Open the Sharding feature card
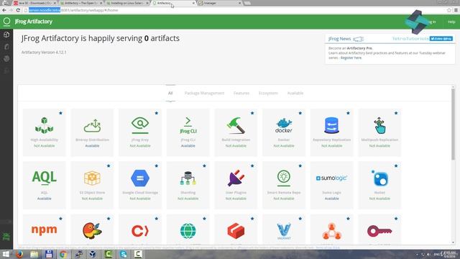Viewport: 460px width, 259px height. click(x=188, y=186)
